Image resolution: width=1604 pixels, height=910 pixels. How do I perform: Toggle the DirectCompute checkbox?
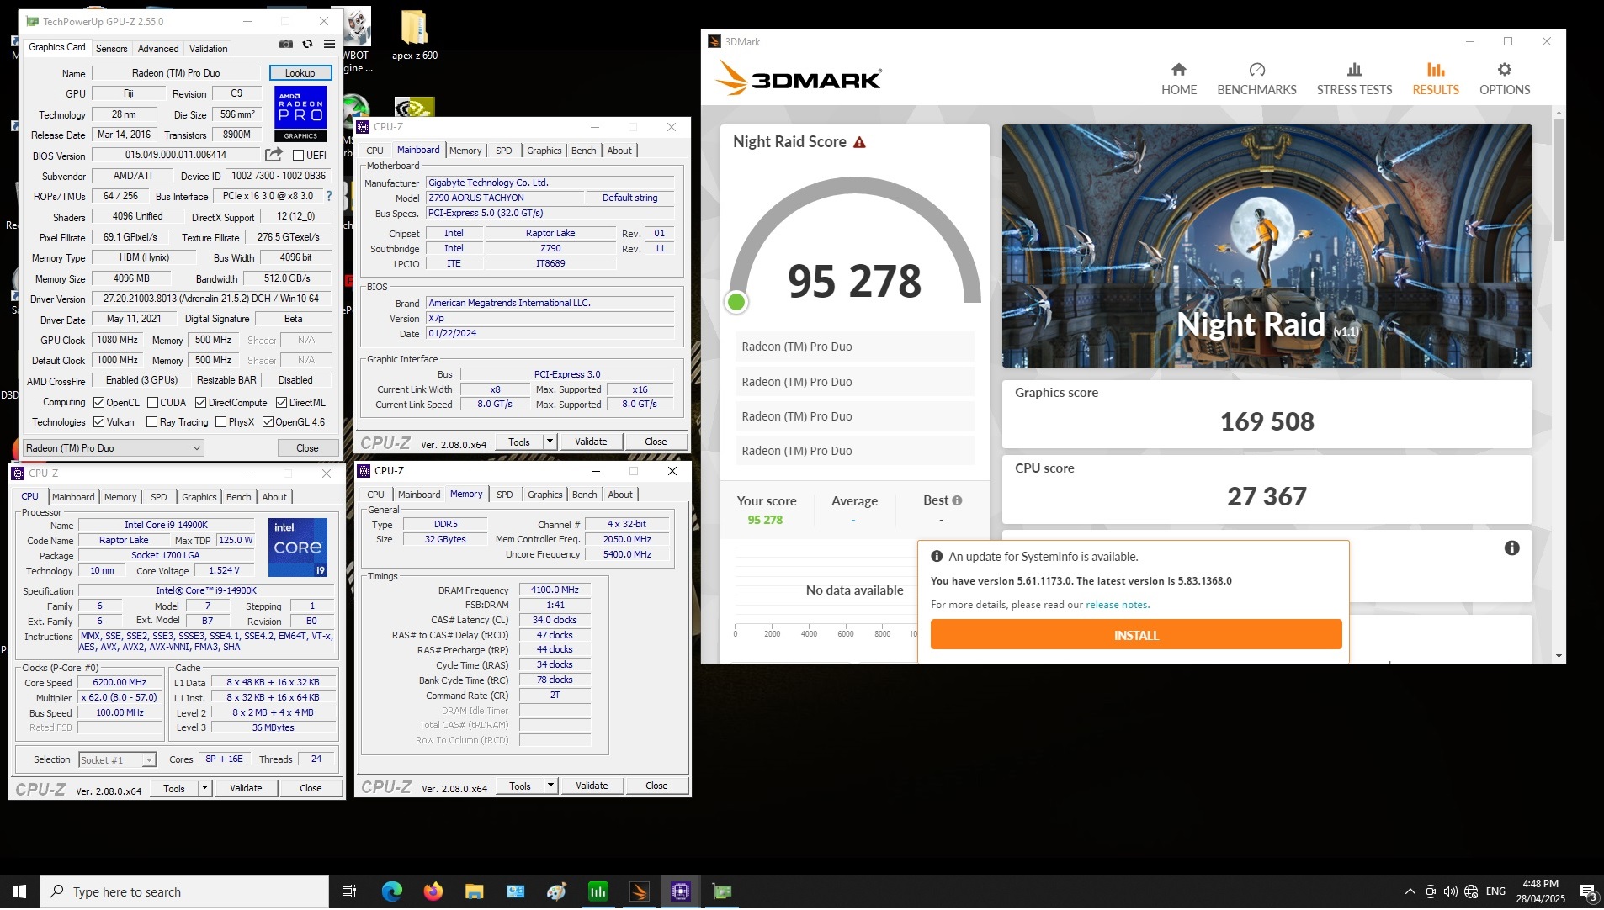[200, 404]
